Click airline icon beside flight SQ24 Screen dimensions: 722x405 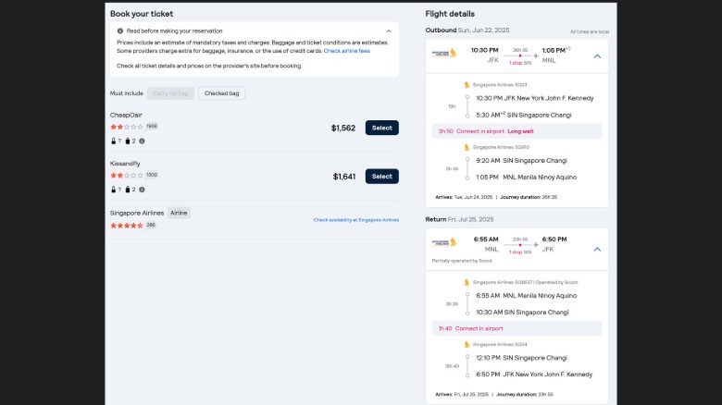(467, 344)
